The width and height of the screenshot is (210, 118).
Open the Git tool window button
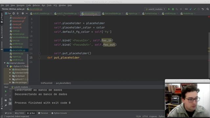[8, 113]
